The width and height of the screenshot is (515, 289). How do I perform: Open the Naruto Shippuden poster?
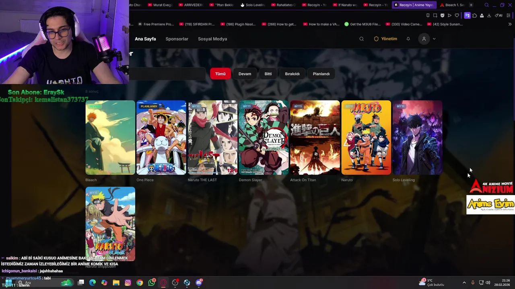point(110,224)
